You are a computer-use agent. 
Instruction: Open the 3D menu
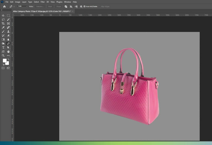[x=47, y=2]
